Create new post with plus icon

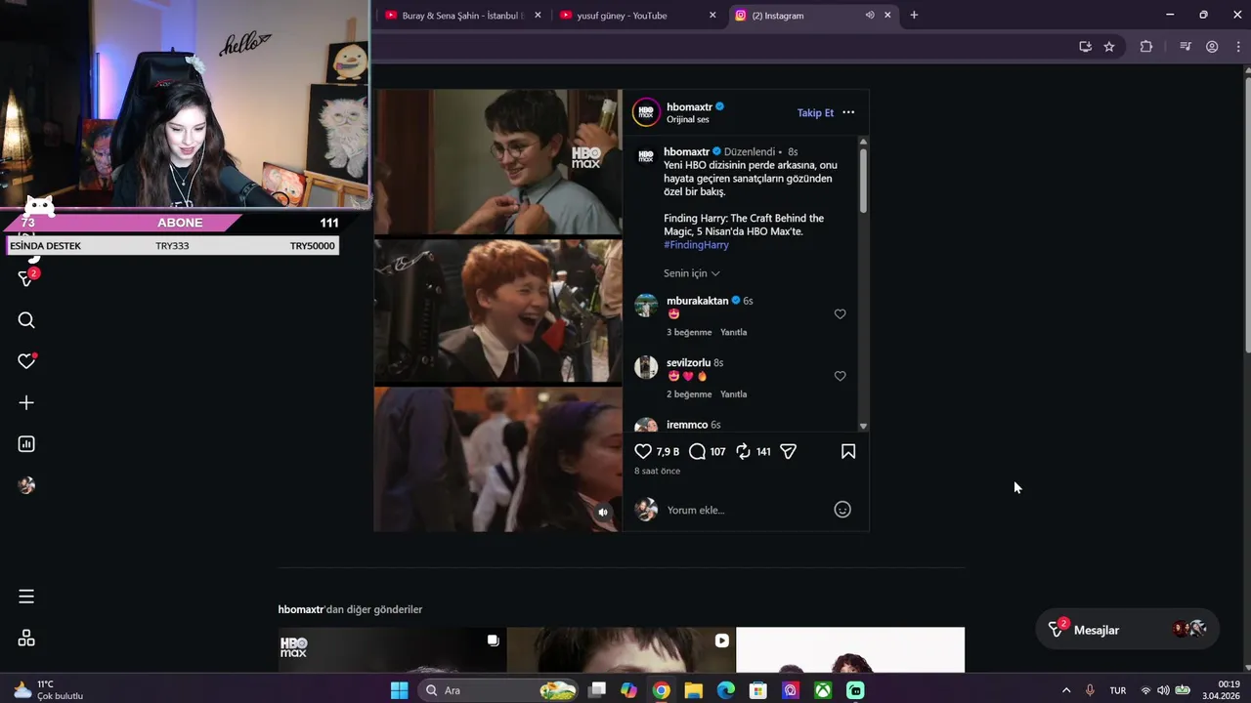point(26,402)
